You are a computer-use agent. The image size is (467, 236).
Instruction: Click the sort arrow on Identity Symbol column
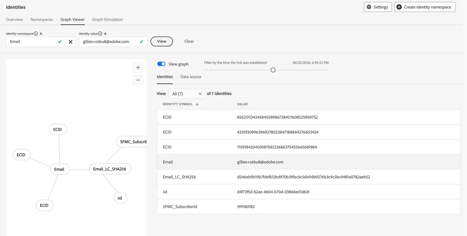pos(197,104)
